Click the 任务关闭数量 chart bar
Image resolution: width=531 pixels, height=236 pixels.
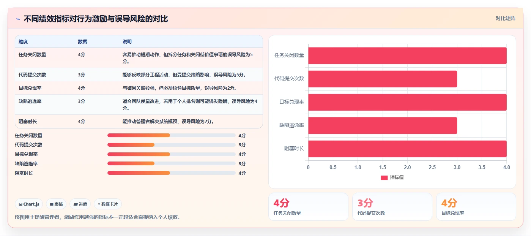tap(407, 55)
